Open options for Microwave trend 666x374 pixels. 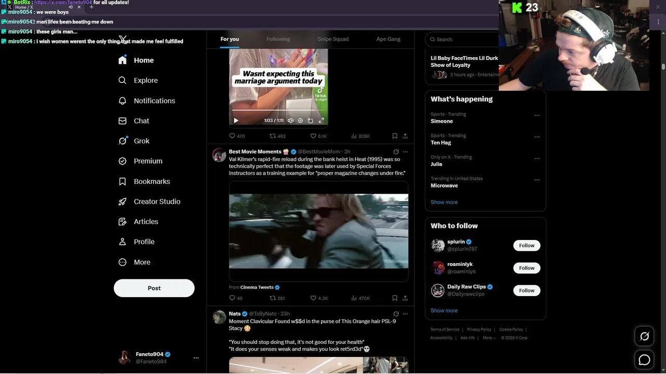click(x=537, y=180)
